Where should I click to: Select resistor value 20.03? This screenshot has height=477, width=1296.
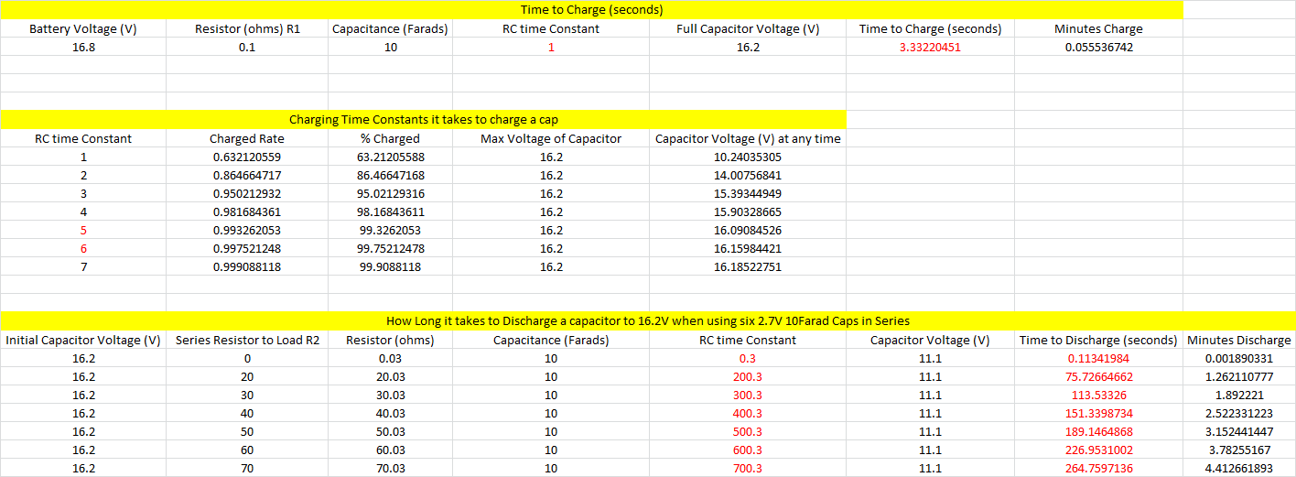(x=390, y=376)
